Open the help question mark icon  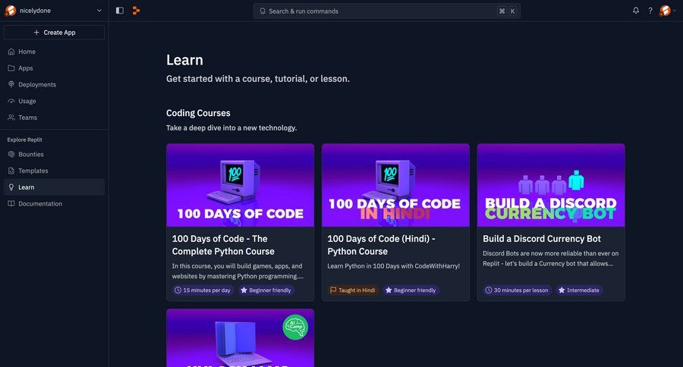point(650,11)
